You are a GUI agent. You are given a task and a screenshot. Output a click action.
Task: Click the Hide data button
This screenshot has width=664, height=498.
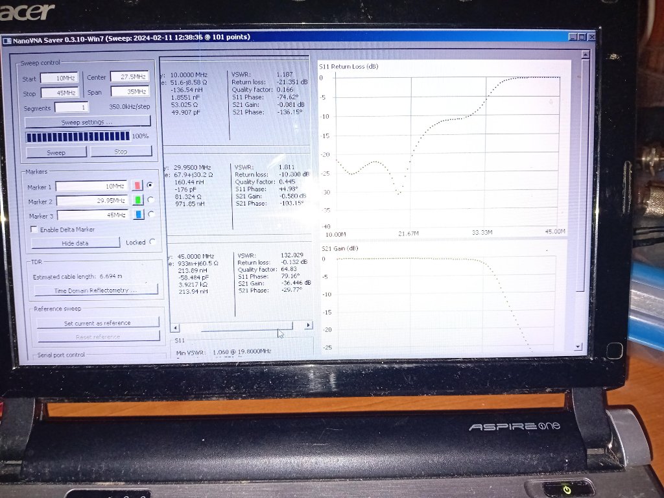[x=75, y=243]
